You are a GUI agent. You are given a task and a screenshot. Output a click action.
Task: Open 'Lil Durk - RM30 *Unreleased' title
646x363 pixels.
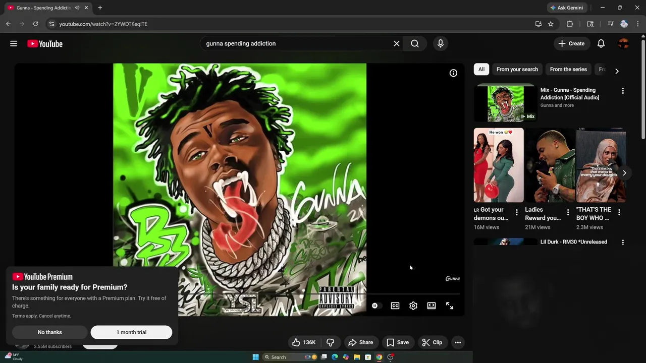tap(574, 242)
